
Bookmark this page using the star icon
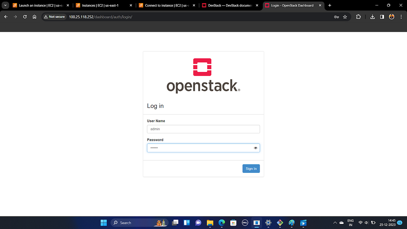(x=345, y=17)
